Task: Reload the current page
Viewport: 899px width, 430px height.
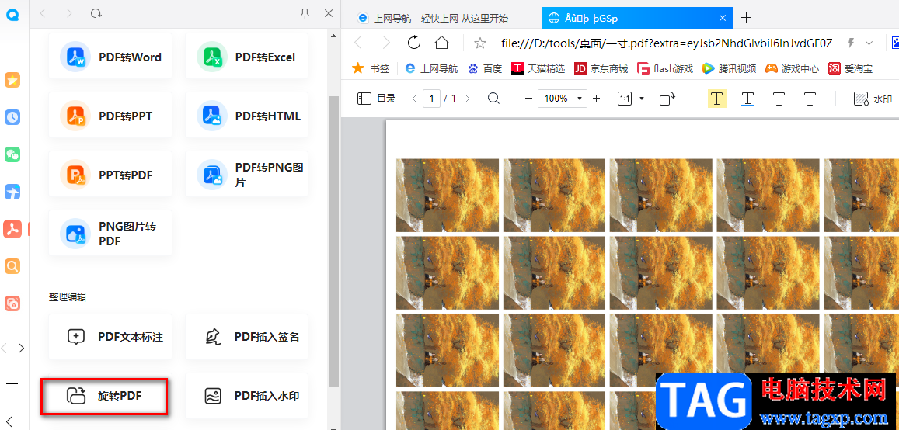Action: [414, 43]
